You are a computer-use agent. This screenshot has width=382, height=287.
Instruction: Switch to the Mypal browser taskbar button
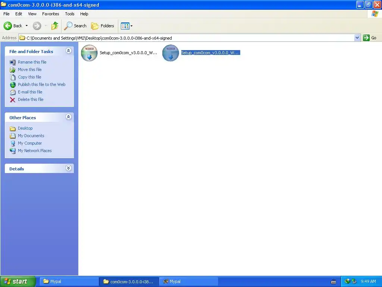coord(188,281)
